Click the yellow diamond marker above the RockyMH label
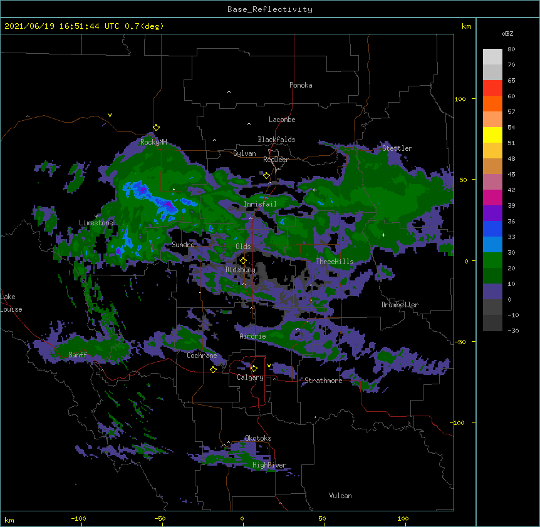 click(157, 128)
